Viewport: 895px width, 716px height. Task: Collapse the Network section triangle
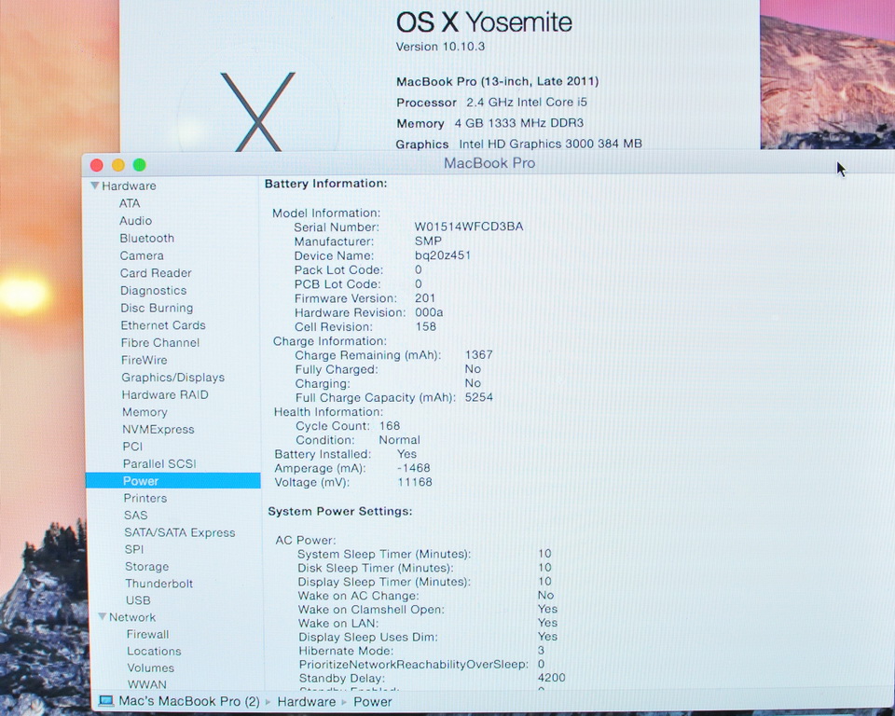click(x=103, y=616)
